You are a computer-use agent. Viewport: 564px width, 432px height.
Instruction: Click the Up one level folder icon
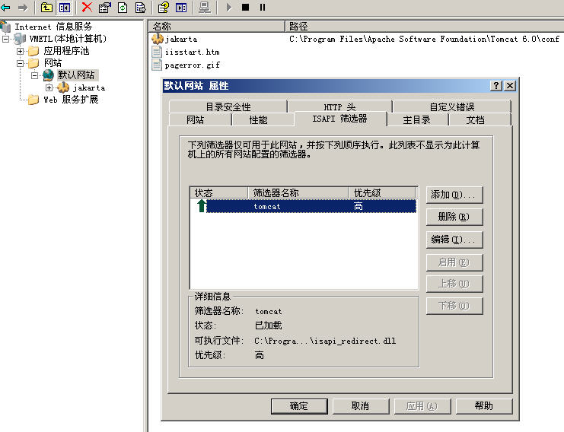(46, 7)
